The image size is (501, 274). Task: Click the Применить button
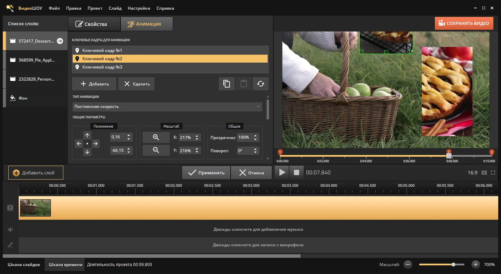click(x=206, y=173)
